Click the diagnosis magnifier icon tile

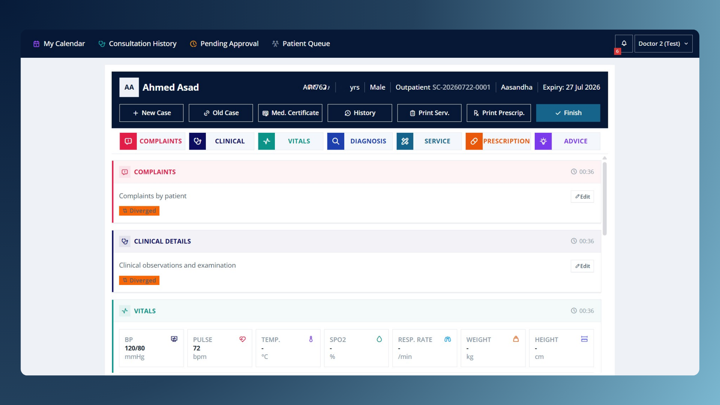(x=336, y=141)
